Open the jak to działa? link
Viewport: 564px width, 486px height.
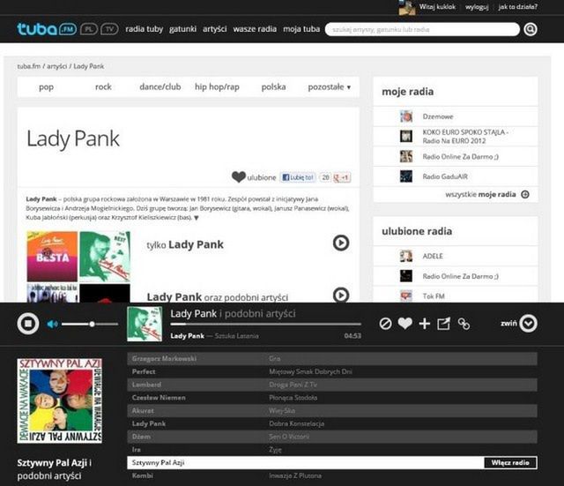517,7
